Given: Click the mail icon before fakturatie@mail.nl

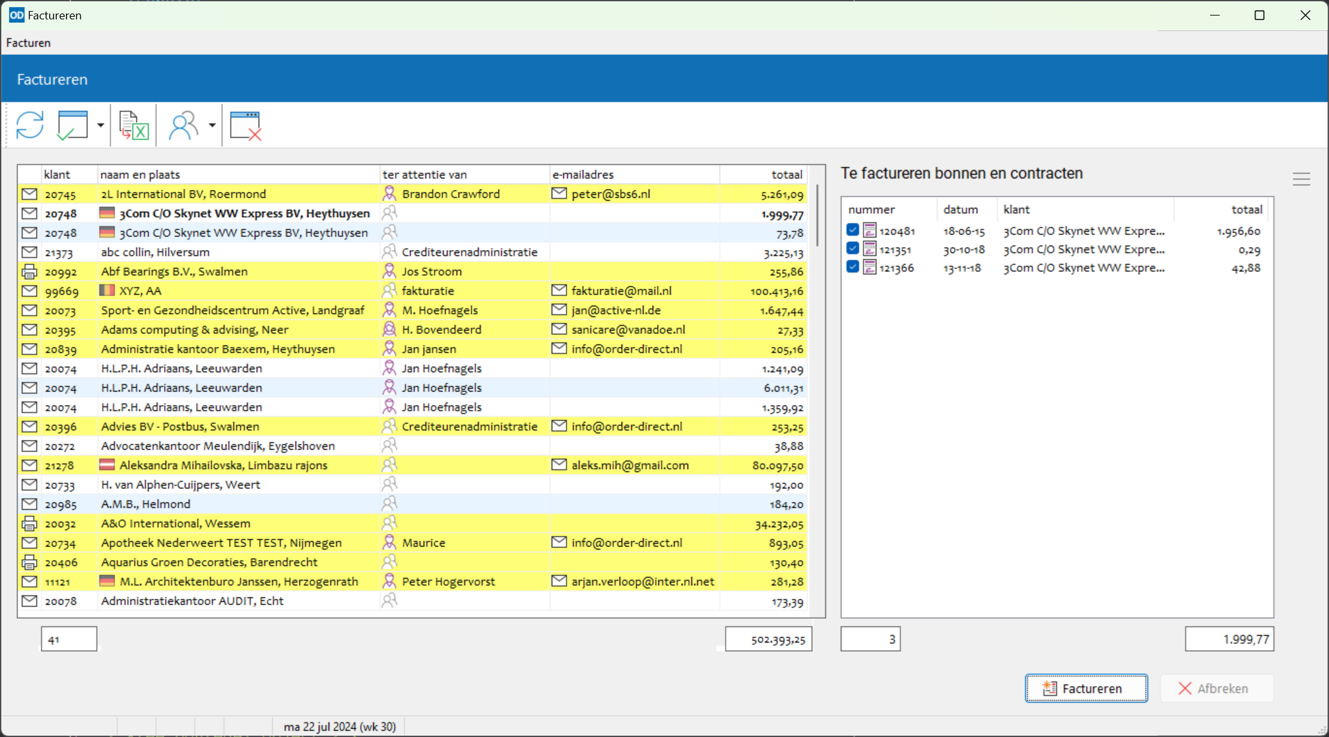Looking at the screenshot, I should pos(559,290).
